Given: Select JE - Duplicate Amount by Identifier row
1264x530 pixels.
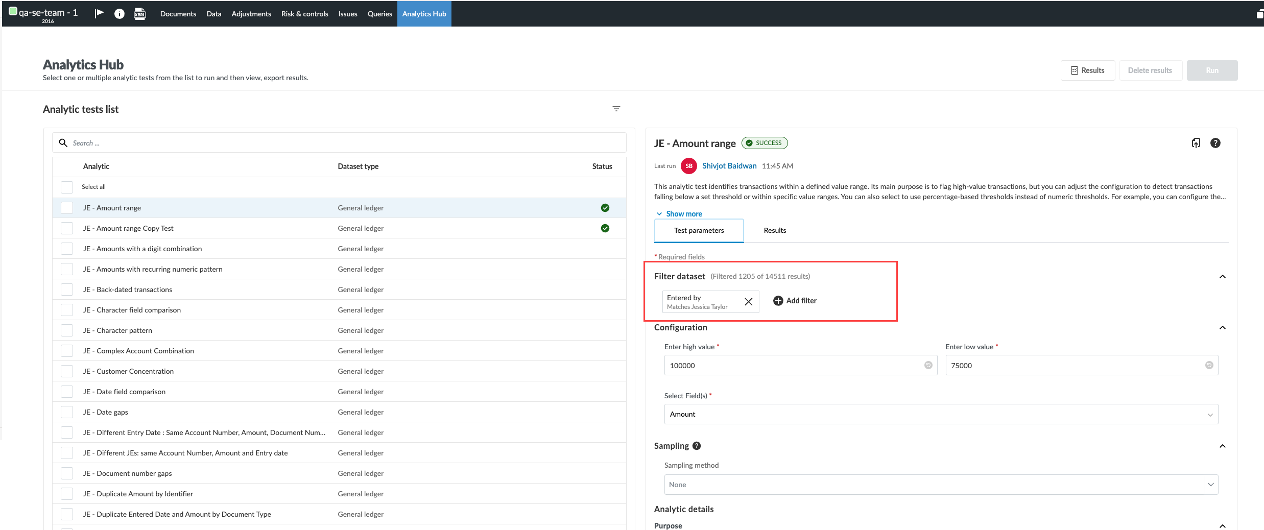Looking at the screenshot, I should (339, 494).
